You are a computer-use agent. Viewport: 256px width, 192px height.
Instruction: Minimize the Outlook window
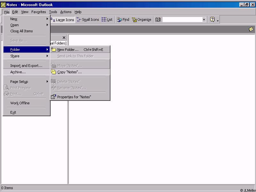(x=242, y=5)
